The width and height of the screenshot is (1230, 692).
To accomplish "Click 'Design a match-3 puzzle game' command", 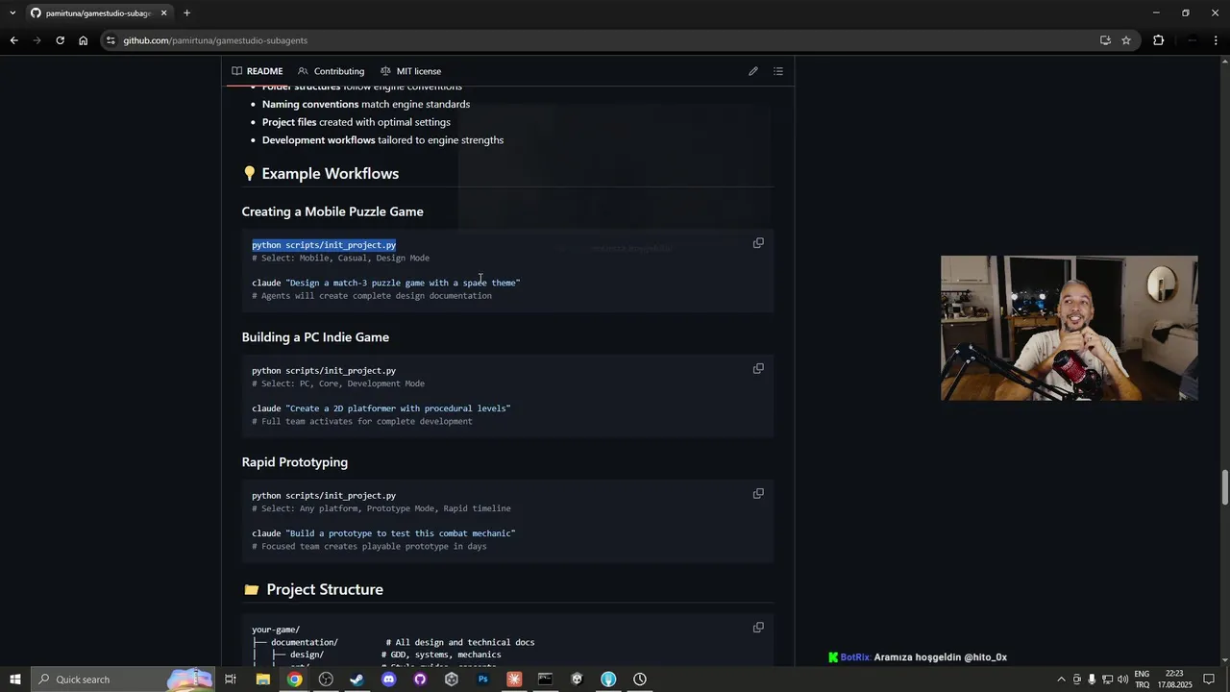I will (x=386, y=284).
